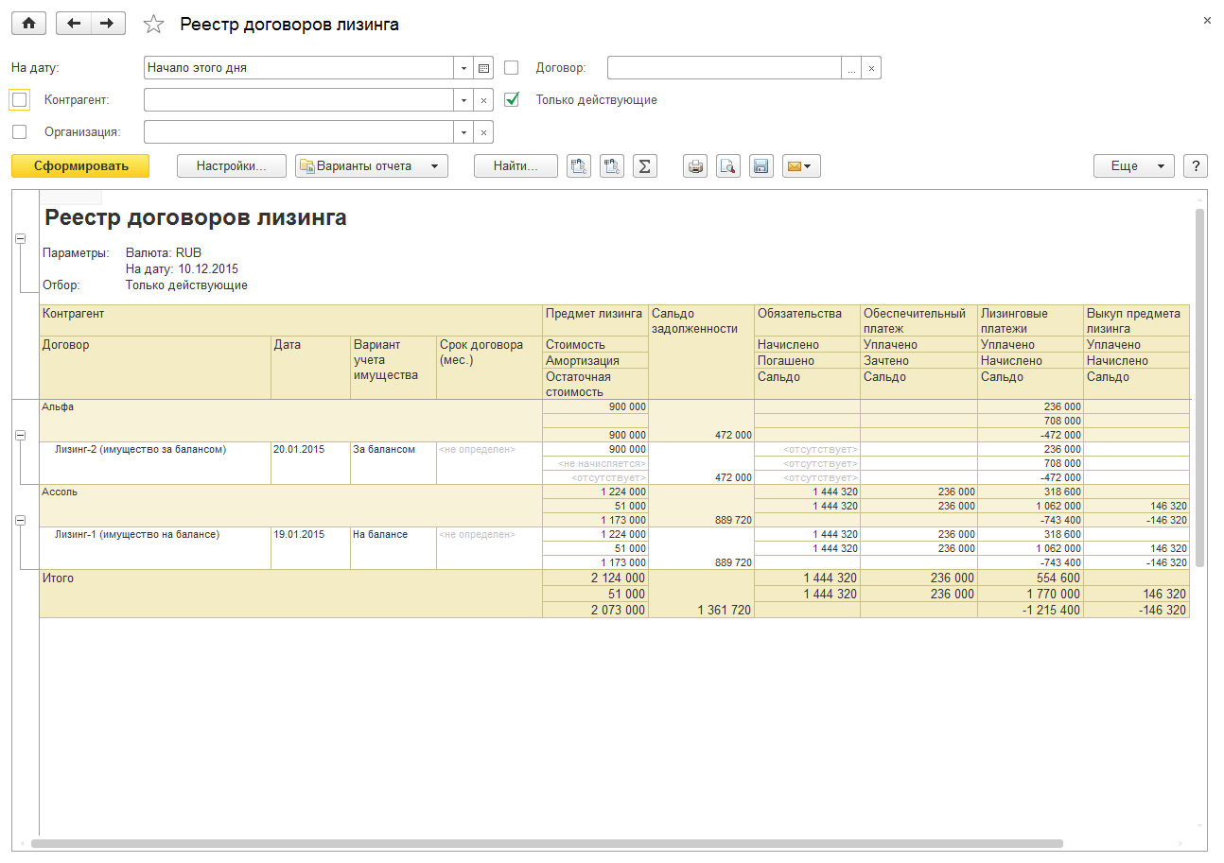Image resolution: width=1224 pixels, height=863 pixels.
Task: Open the help question mark button
Action: coord(1196,166)
